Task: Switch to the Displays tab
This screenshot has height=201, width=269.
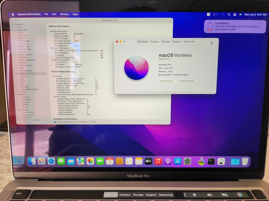Action: [x=154, y=42]
